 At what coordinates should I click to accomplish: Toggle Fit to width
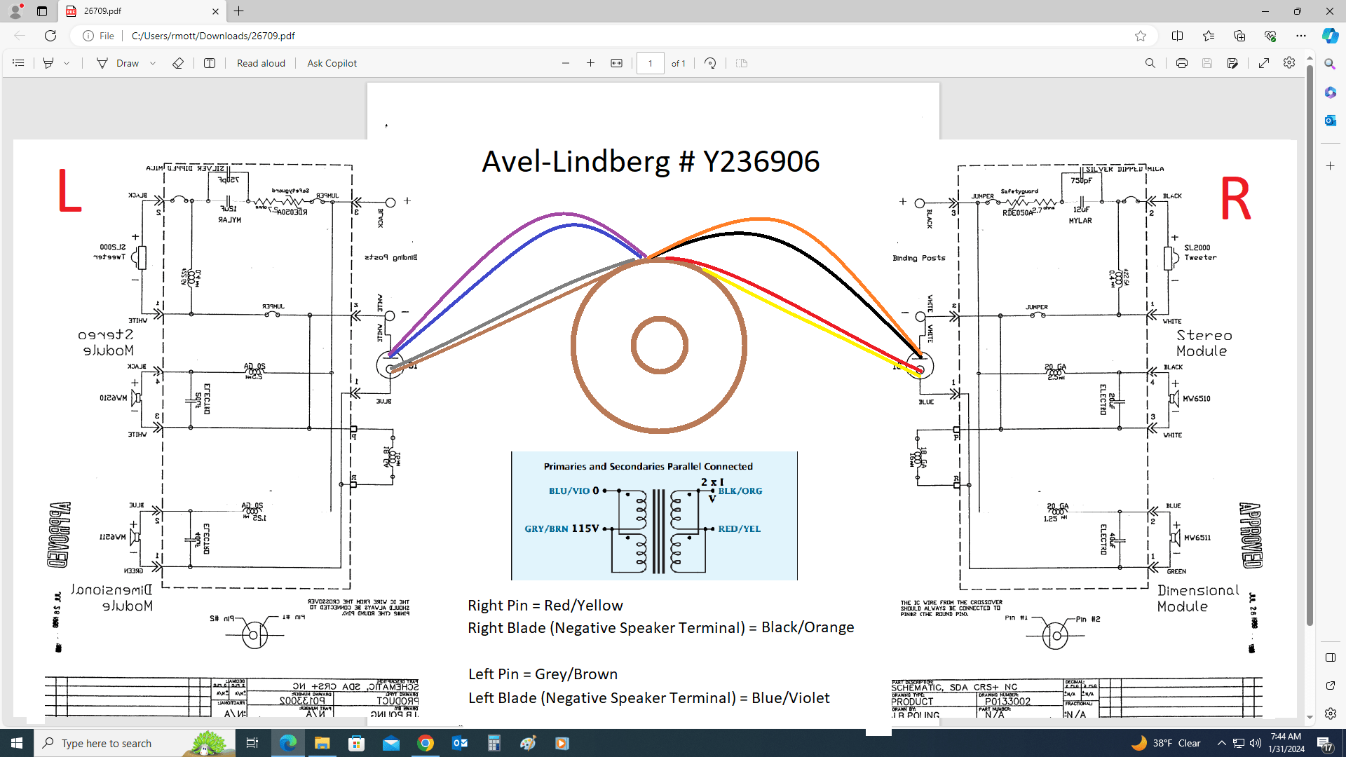click(x=616, y=63)
